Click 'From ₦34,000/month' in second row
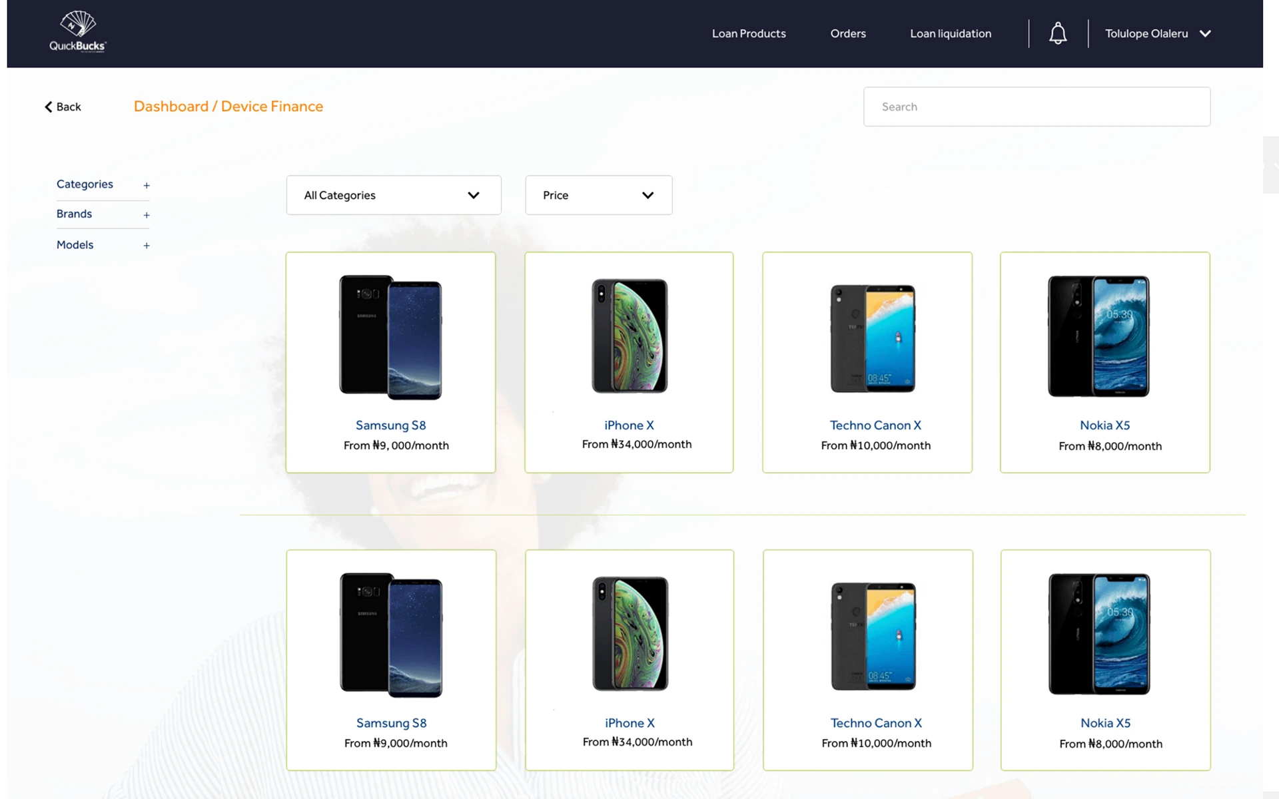This screenshot has width=1279, height=799. tap(638, 742)
